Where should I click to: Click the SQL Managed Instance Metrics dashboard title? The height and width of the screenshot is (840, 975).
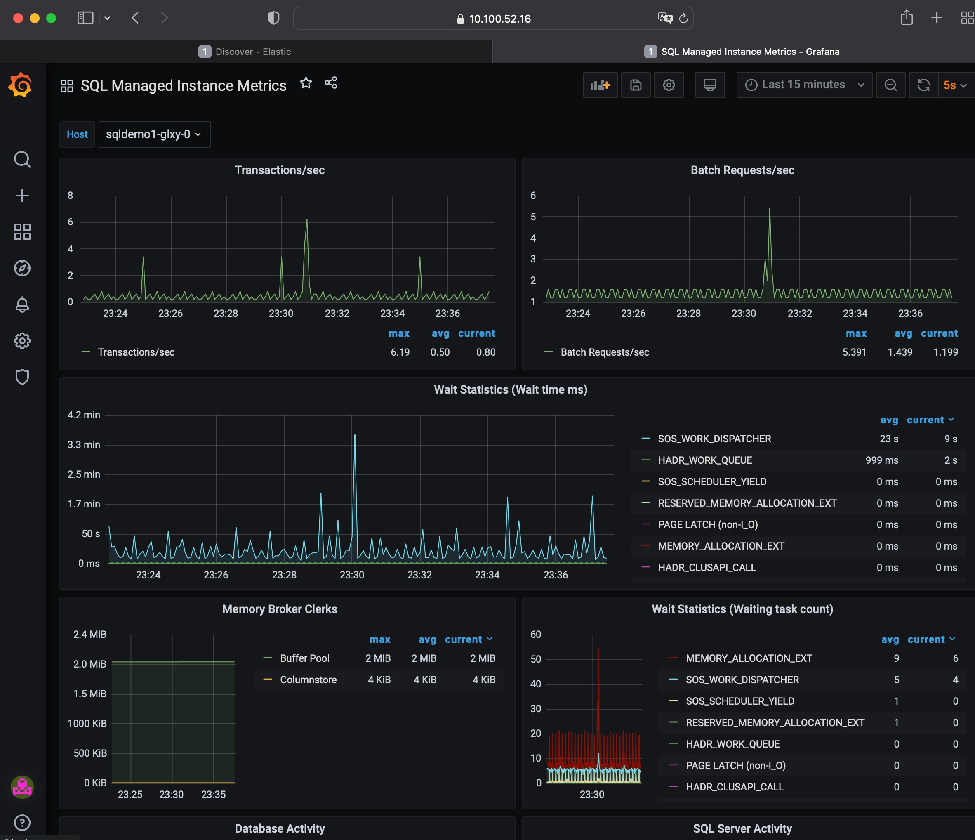[184, 86]
